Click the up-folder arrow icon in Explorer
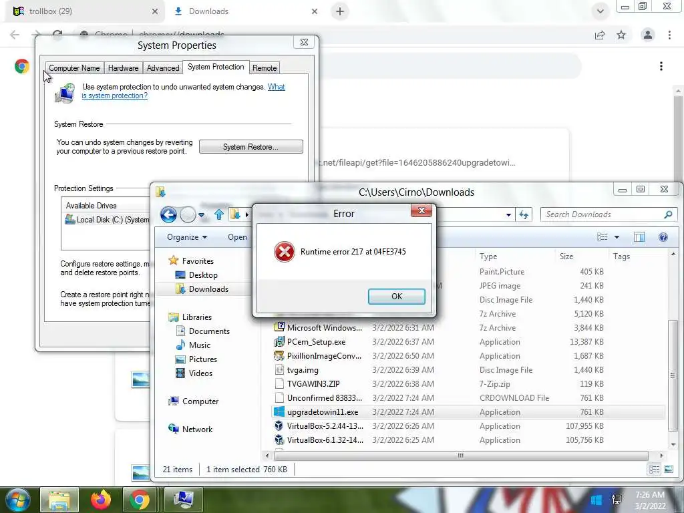The width and height of the screenshot is (684, 513). pyautogui.click(x=218, y=214)
